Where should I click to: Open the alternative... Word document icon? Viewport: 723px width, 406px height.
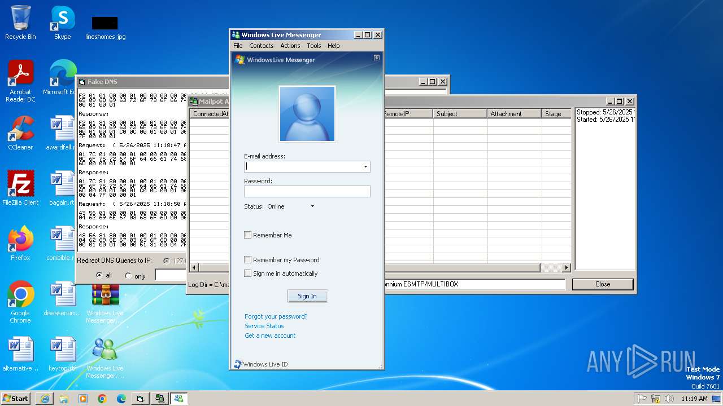coord(20,354)
